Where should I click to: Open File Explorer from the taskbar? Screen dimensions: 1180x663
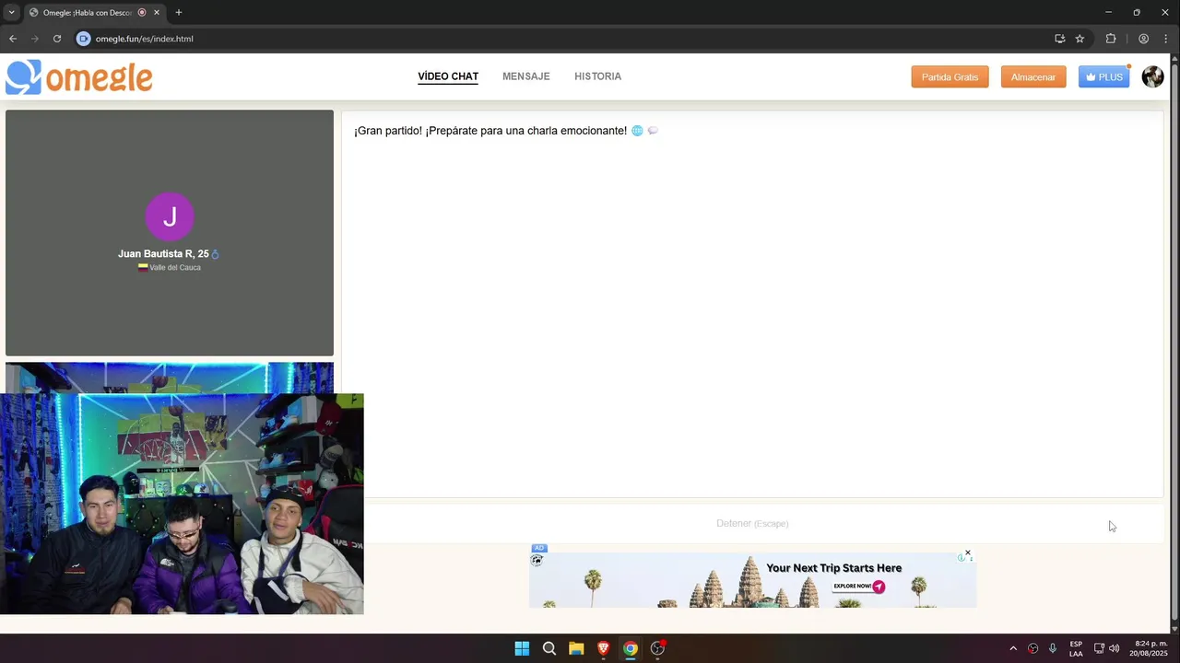pos(576,648)
